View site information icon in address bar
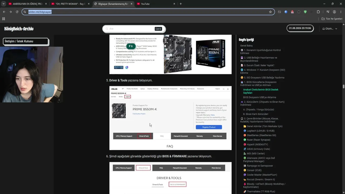345x194 pixels. (25, 12)
